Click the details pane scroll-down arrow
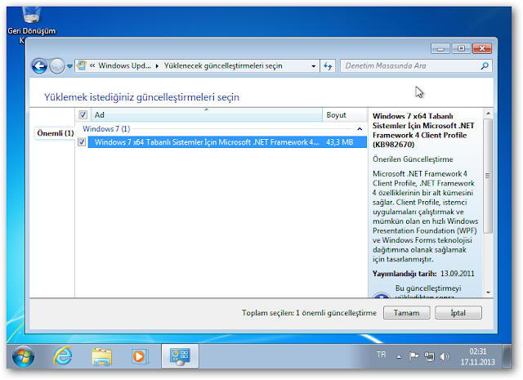Image resolution: width=523 pixels, height=380 pixels. tap(488, 293)
